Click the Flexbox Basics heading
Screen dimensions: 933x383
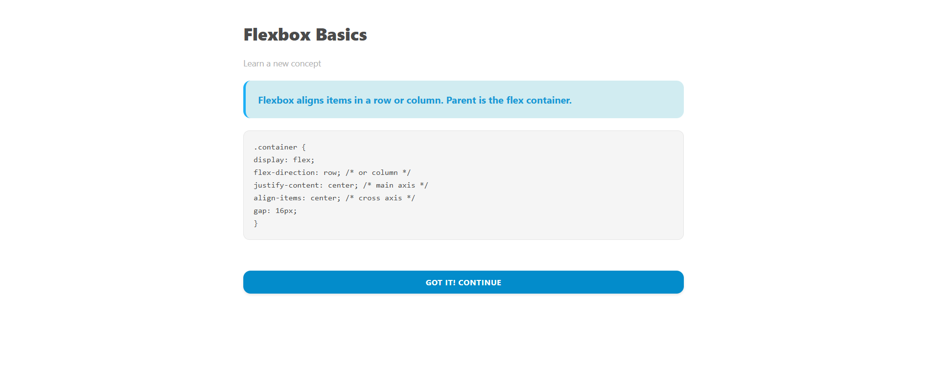coord(305,35)
